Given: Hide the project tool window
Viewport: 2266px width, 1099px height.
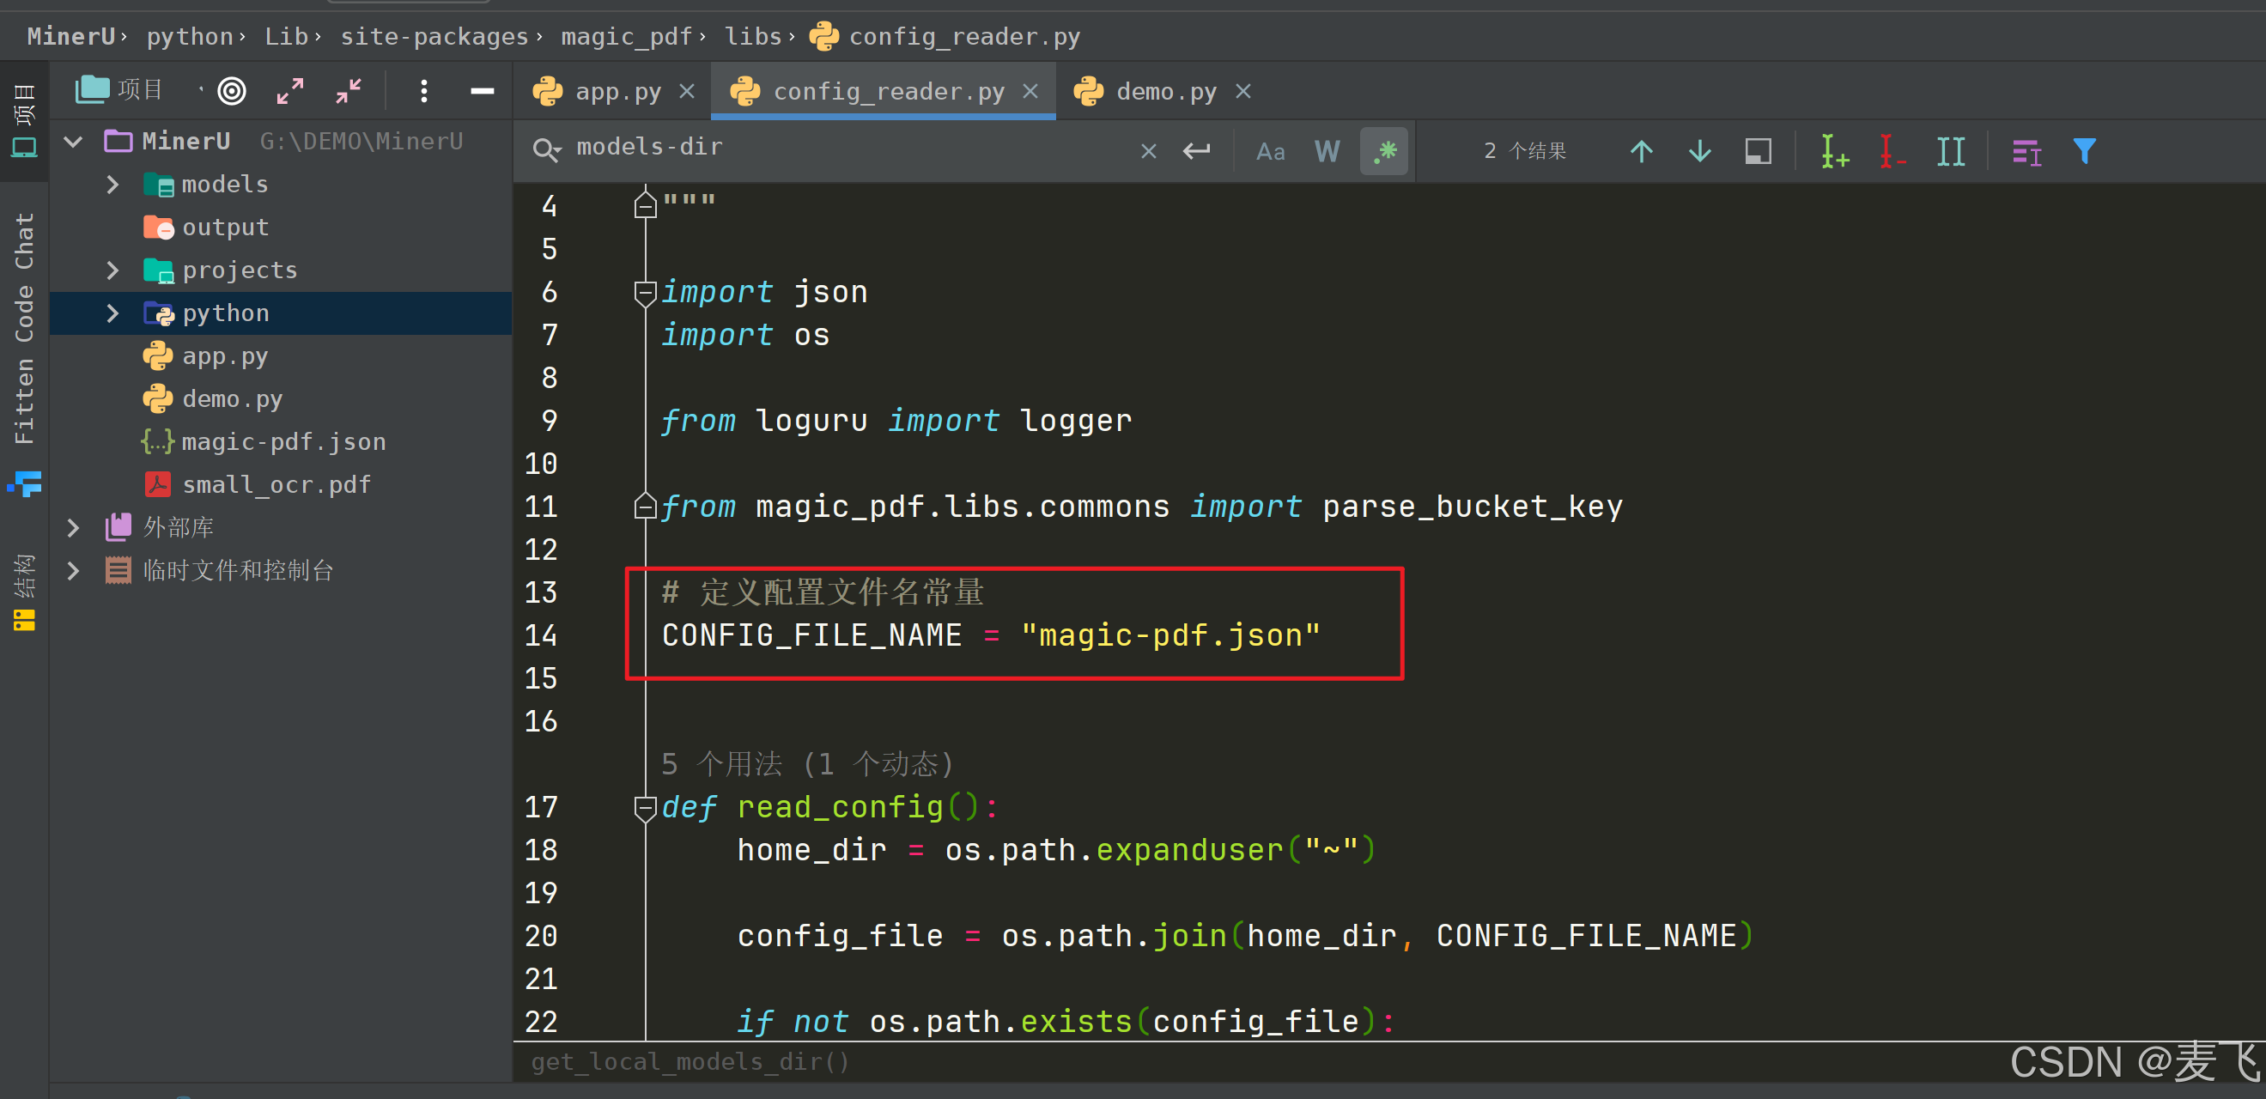Looking at the screenshot, I should point(482,91).
